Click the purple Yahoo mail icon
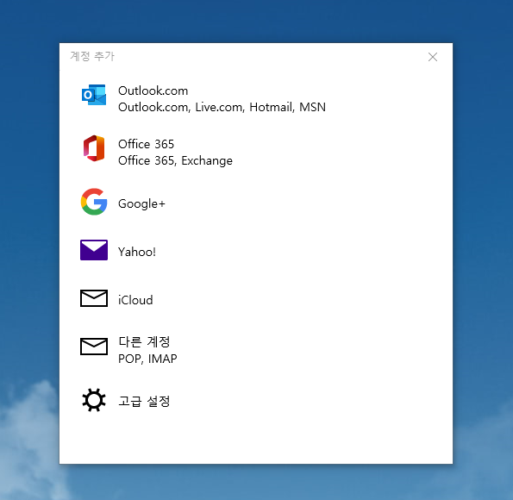This screenshot has width=513, height=500. (x=94, y=250)
